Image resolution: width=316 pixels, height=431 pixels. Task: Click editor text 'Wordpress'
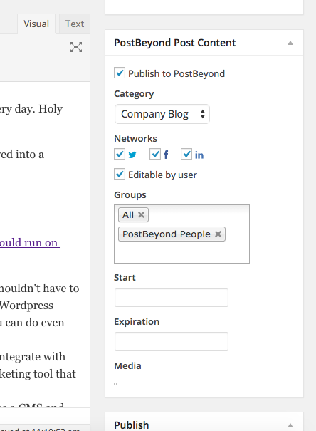tap(26, 306)
